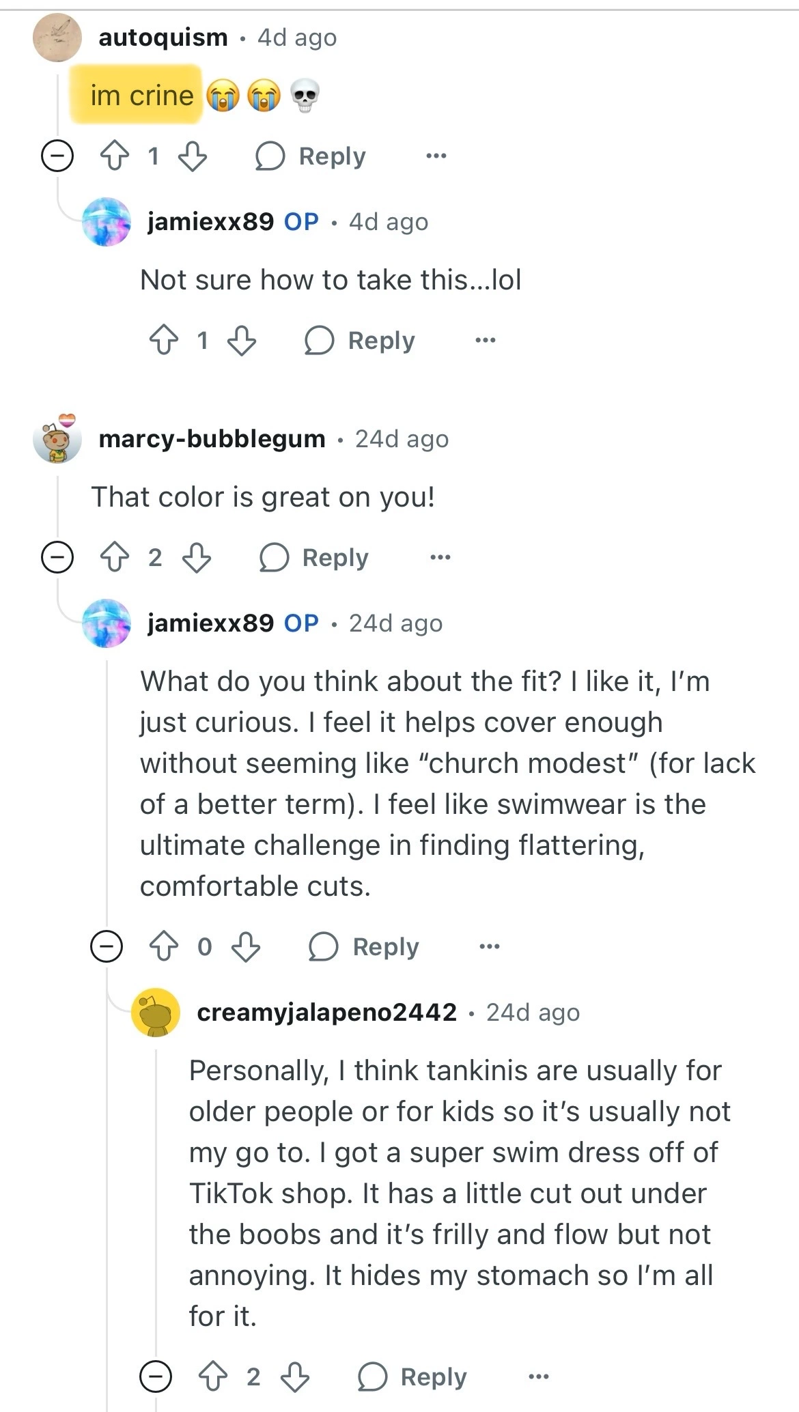
Task: Open more options on marcy-bubblegum's comment
Action: (x=440, y=558)
